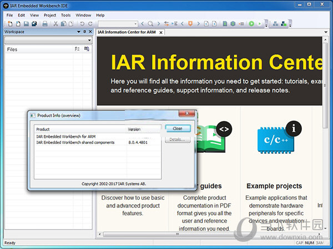Viewport: 333px width, 249px height.
Task: Click Find Previous arrow beside search box
Action: (x=143, y=24)
